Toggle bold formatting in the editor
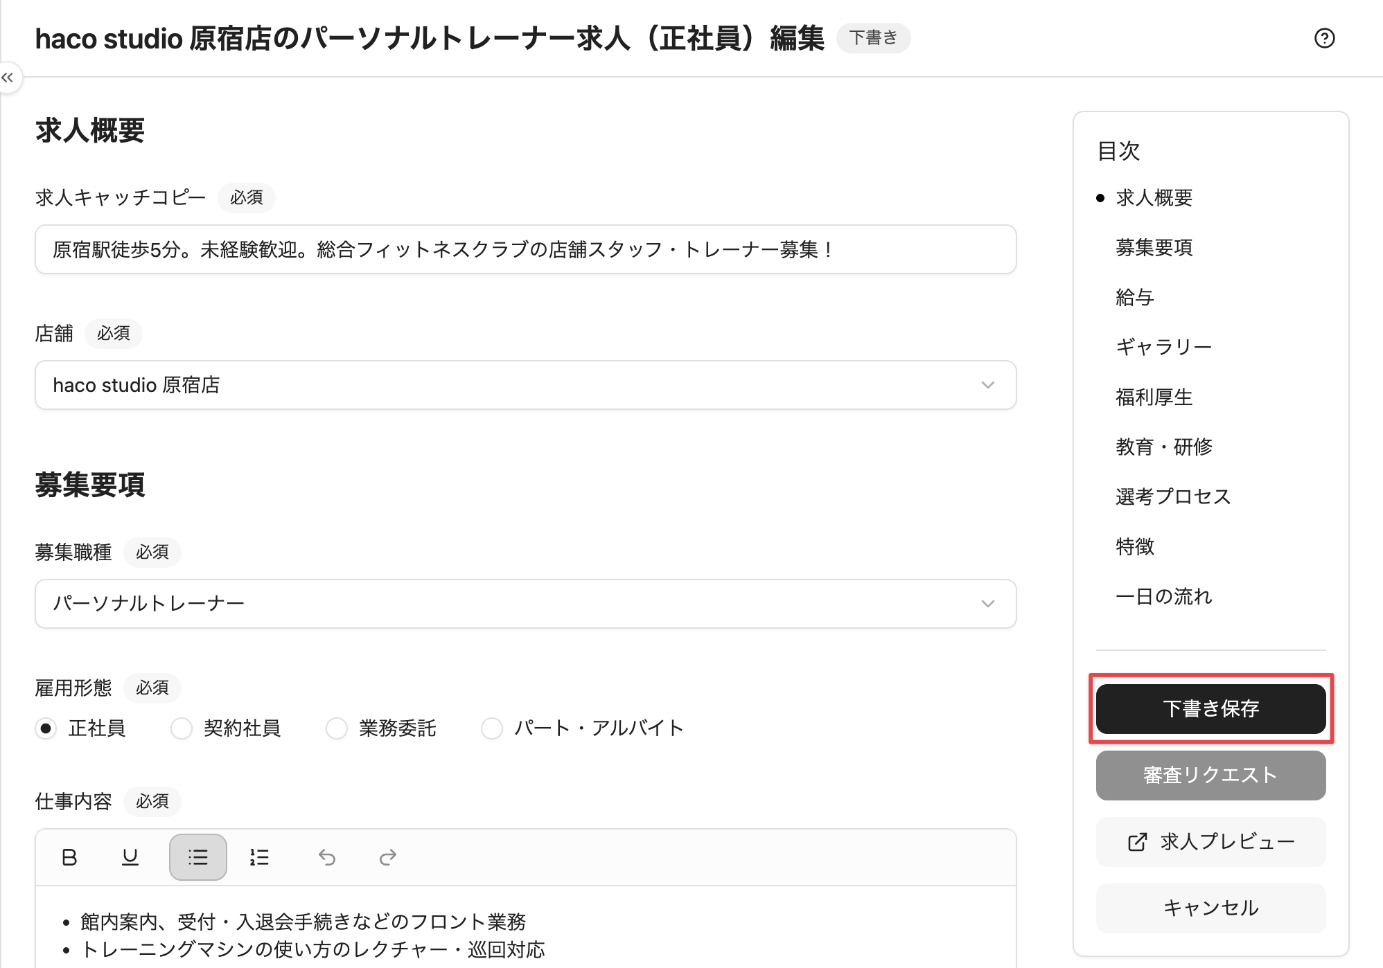Screen dimensions: 1383x968 coord(69,857)
